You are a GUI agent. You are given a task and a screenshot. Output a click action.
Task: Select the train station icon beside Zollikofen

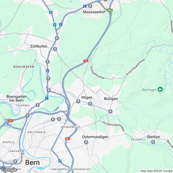pyautogui.click(x=55, y=49)
